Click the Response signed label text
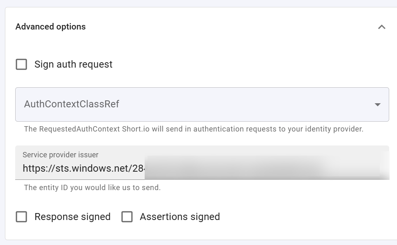The width and height of the screenshot is (397, 245). point(72,217)
